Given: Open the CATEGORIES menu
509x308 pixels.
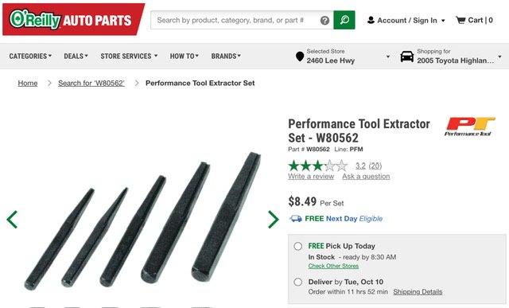Looking at the screenshot, I should (30, 57).
